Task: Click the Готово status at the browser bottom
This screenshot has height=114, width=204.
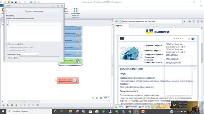Action: click(119, 107)
